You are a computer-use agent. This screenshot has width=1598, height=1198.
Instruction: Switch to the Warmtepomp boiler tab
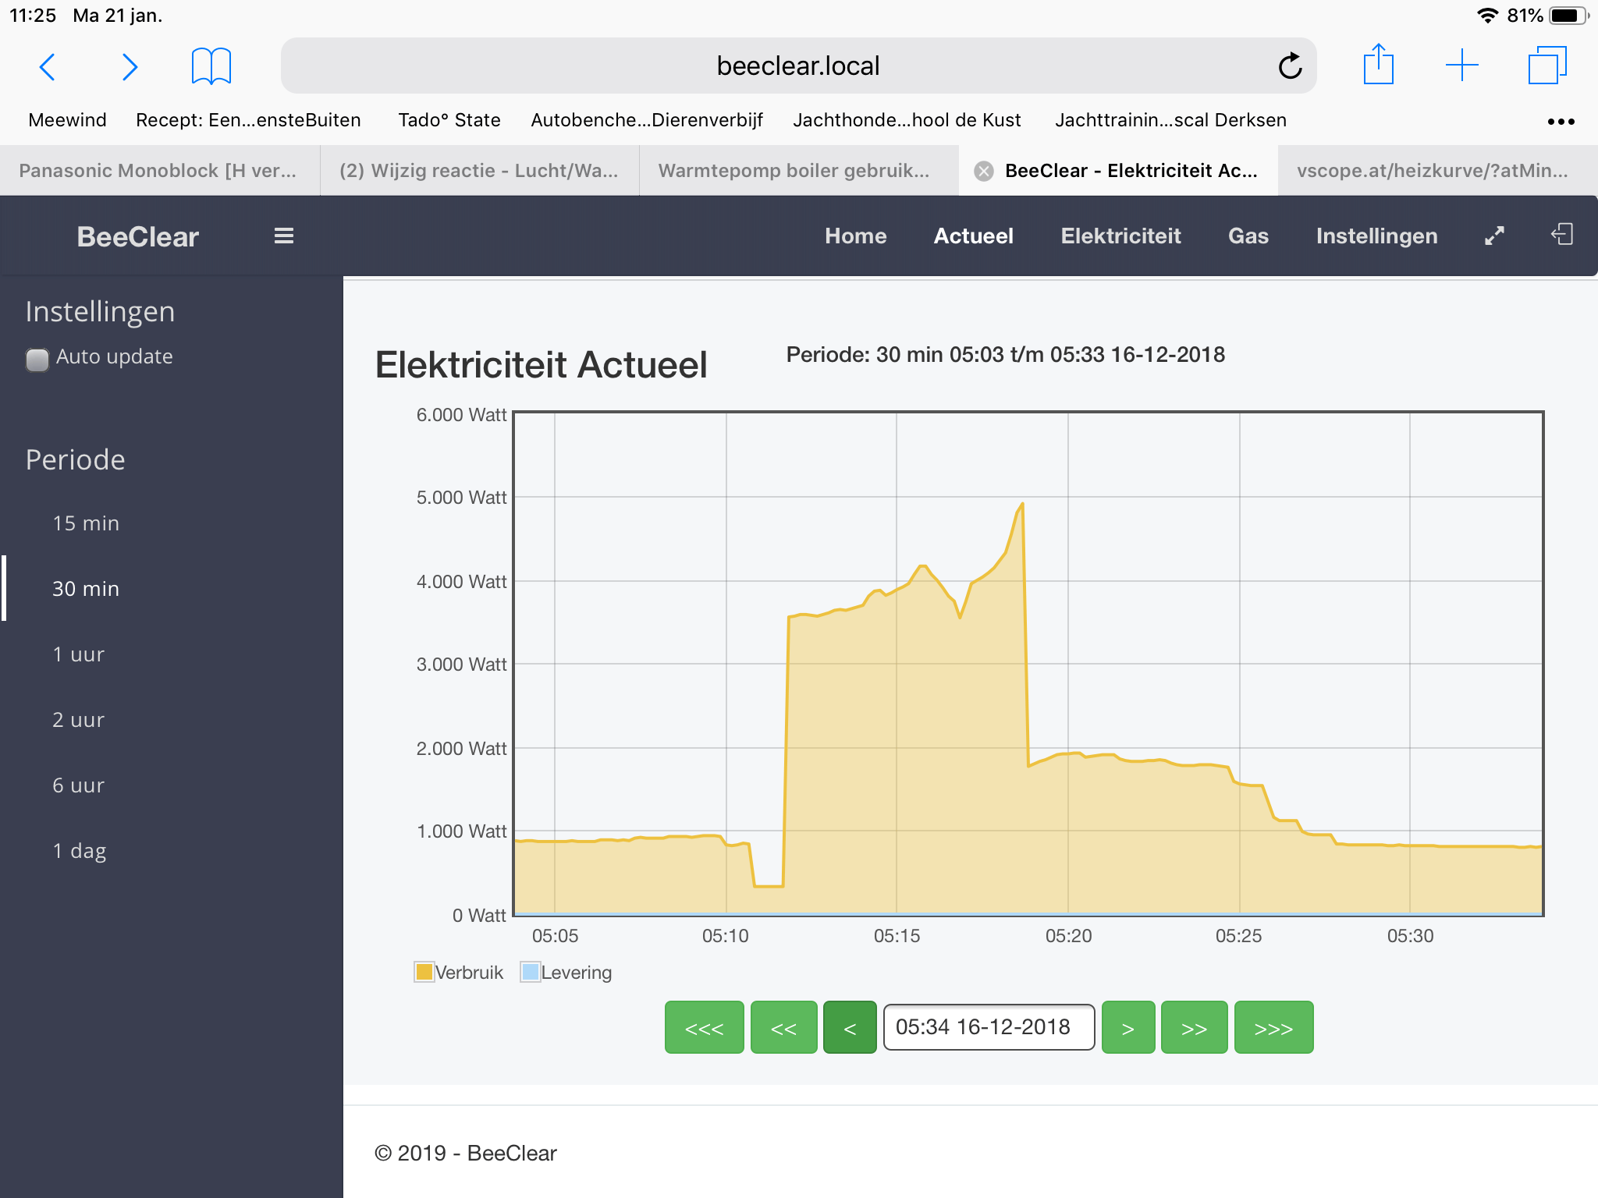point(794,171)
